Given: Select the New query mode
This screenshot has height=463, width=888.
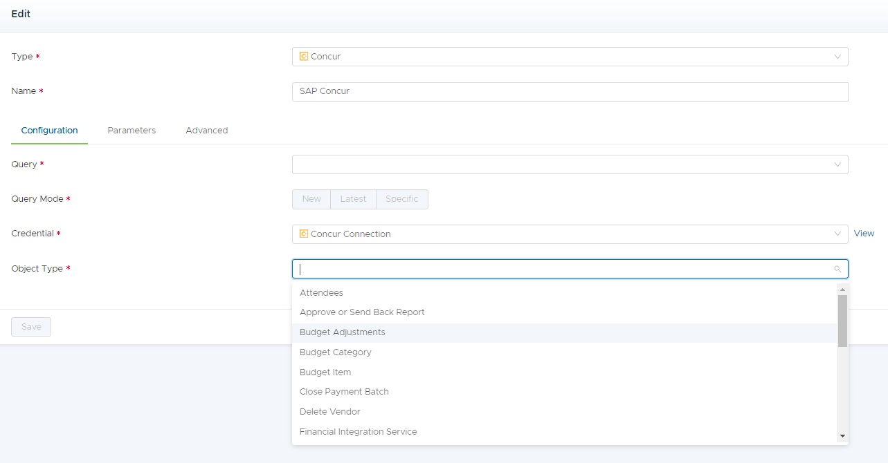Looking at the screenshot, I should point(311,198).
